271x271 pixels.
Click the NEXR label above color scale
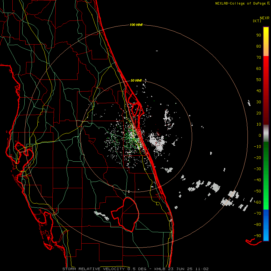pyautogui.click(x=265, y=18)
